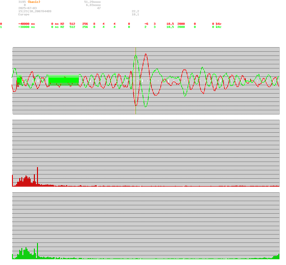
Task: Click the red "0 ns H2" label
Action: tap(58, 24)
